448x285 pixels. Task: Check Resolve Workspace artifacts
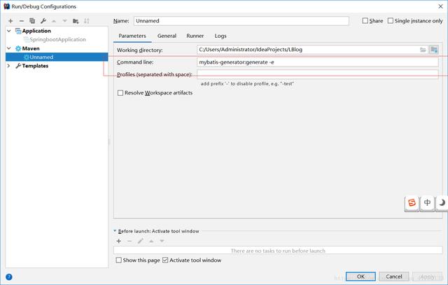(120, 93)
